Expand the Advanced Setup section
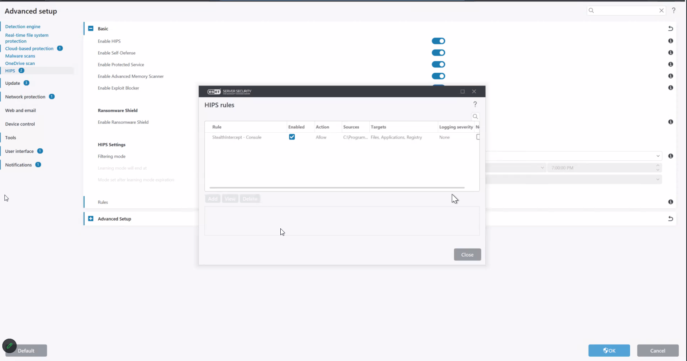Viewport: 687px width, 361px height. 91,219
